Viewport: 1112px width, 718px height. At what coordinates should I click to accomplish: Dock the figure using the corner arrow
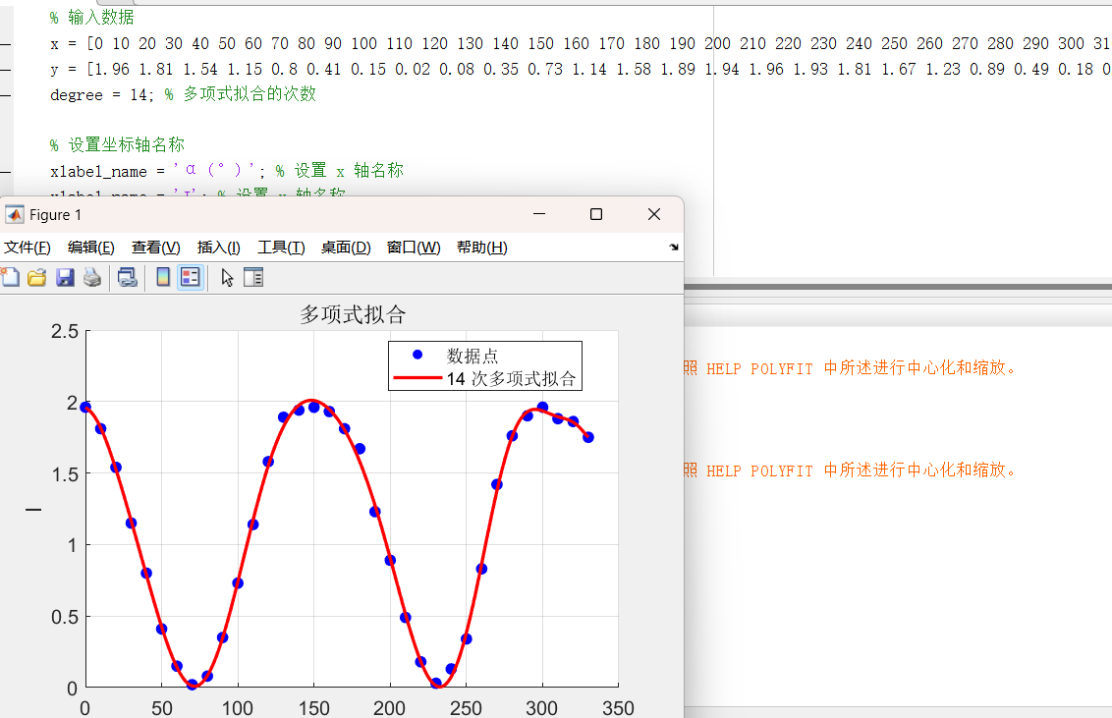pos(674,248)
